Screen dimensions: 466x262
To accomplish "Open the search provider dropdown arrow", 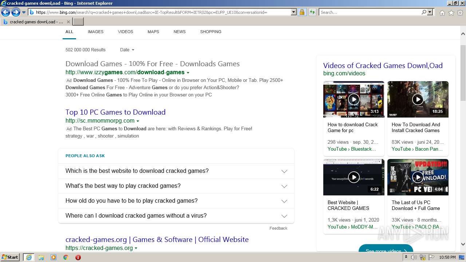I will 430,12.
